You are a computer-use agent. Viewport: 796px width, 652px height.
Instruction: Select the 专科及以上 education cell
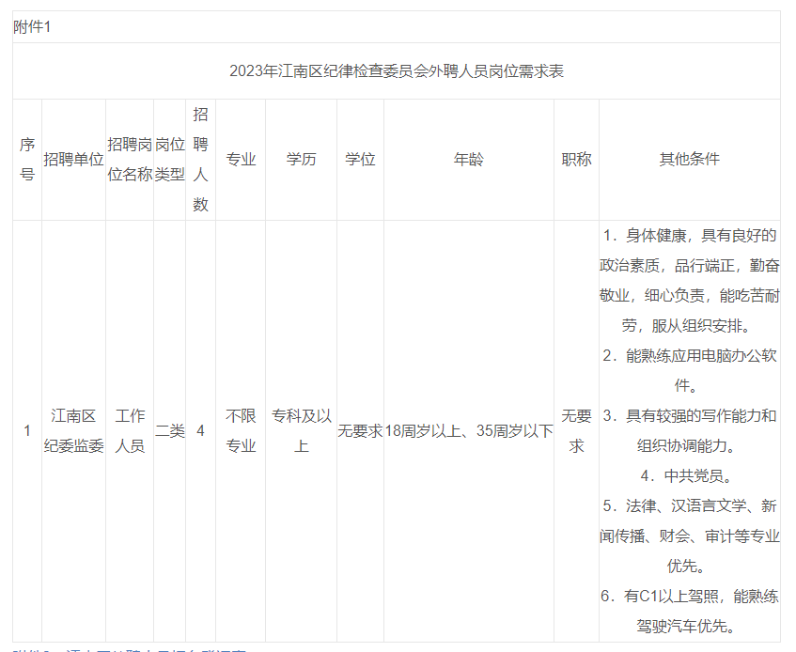click(301, 430)
